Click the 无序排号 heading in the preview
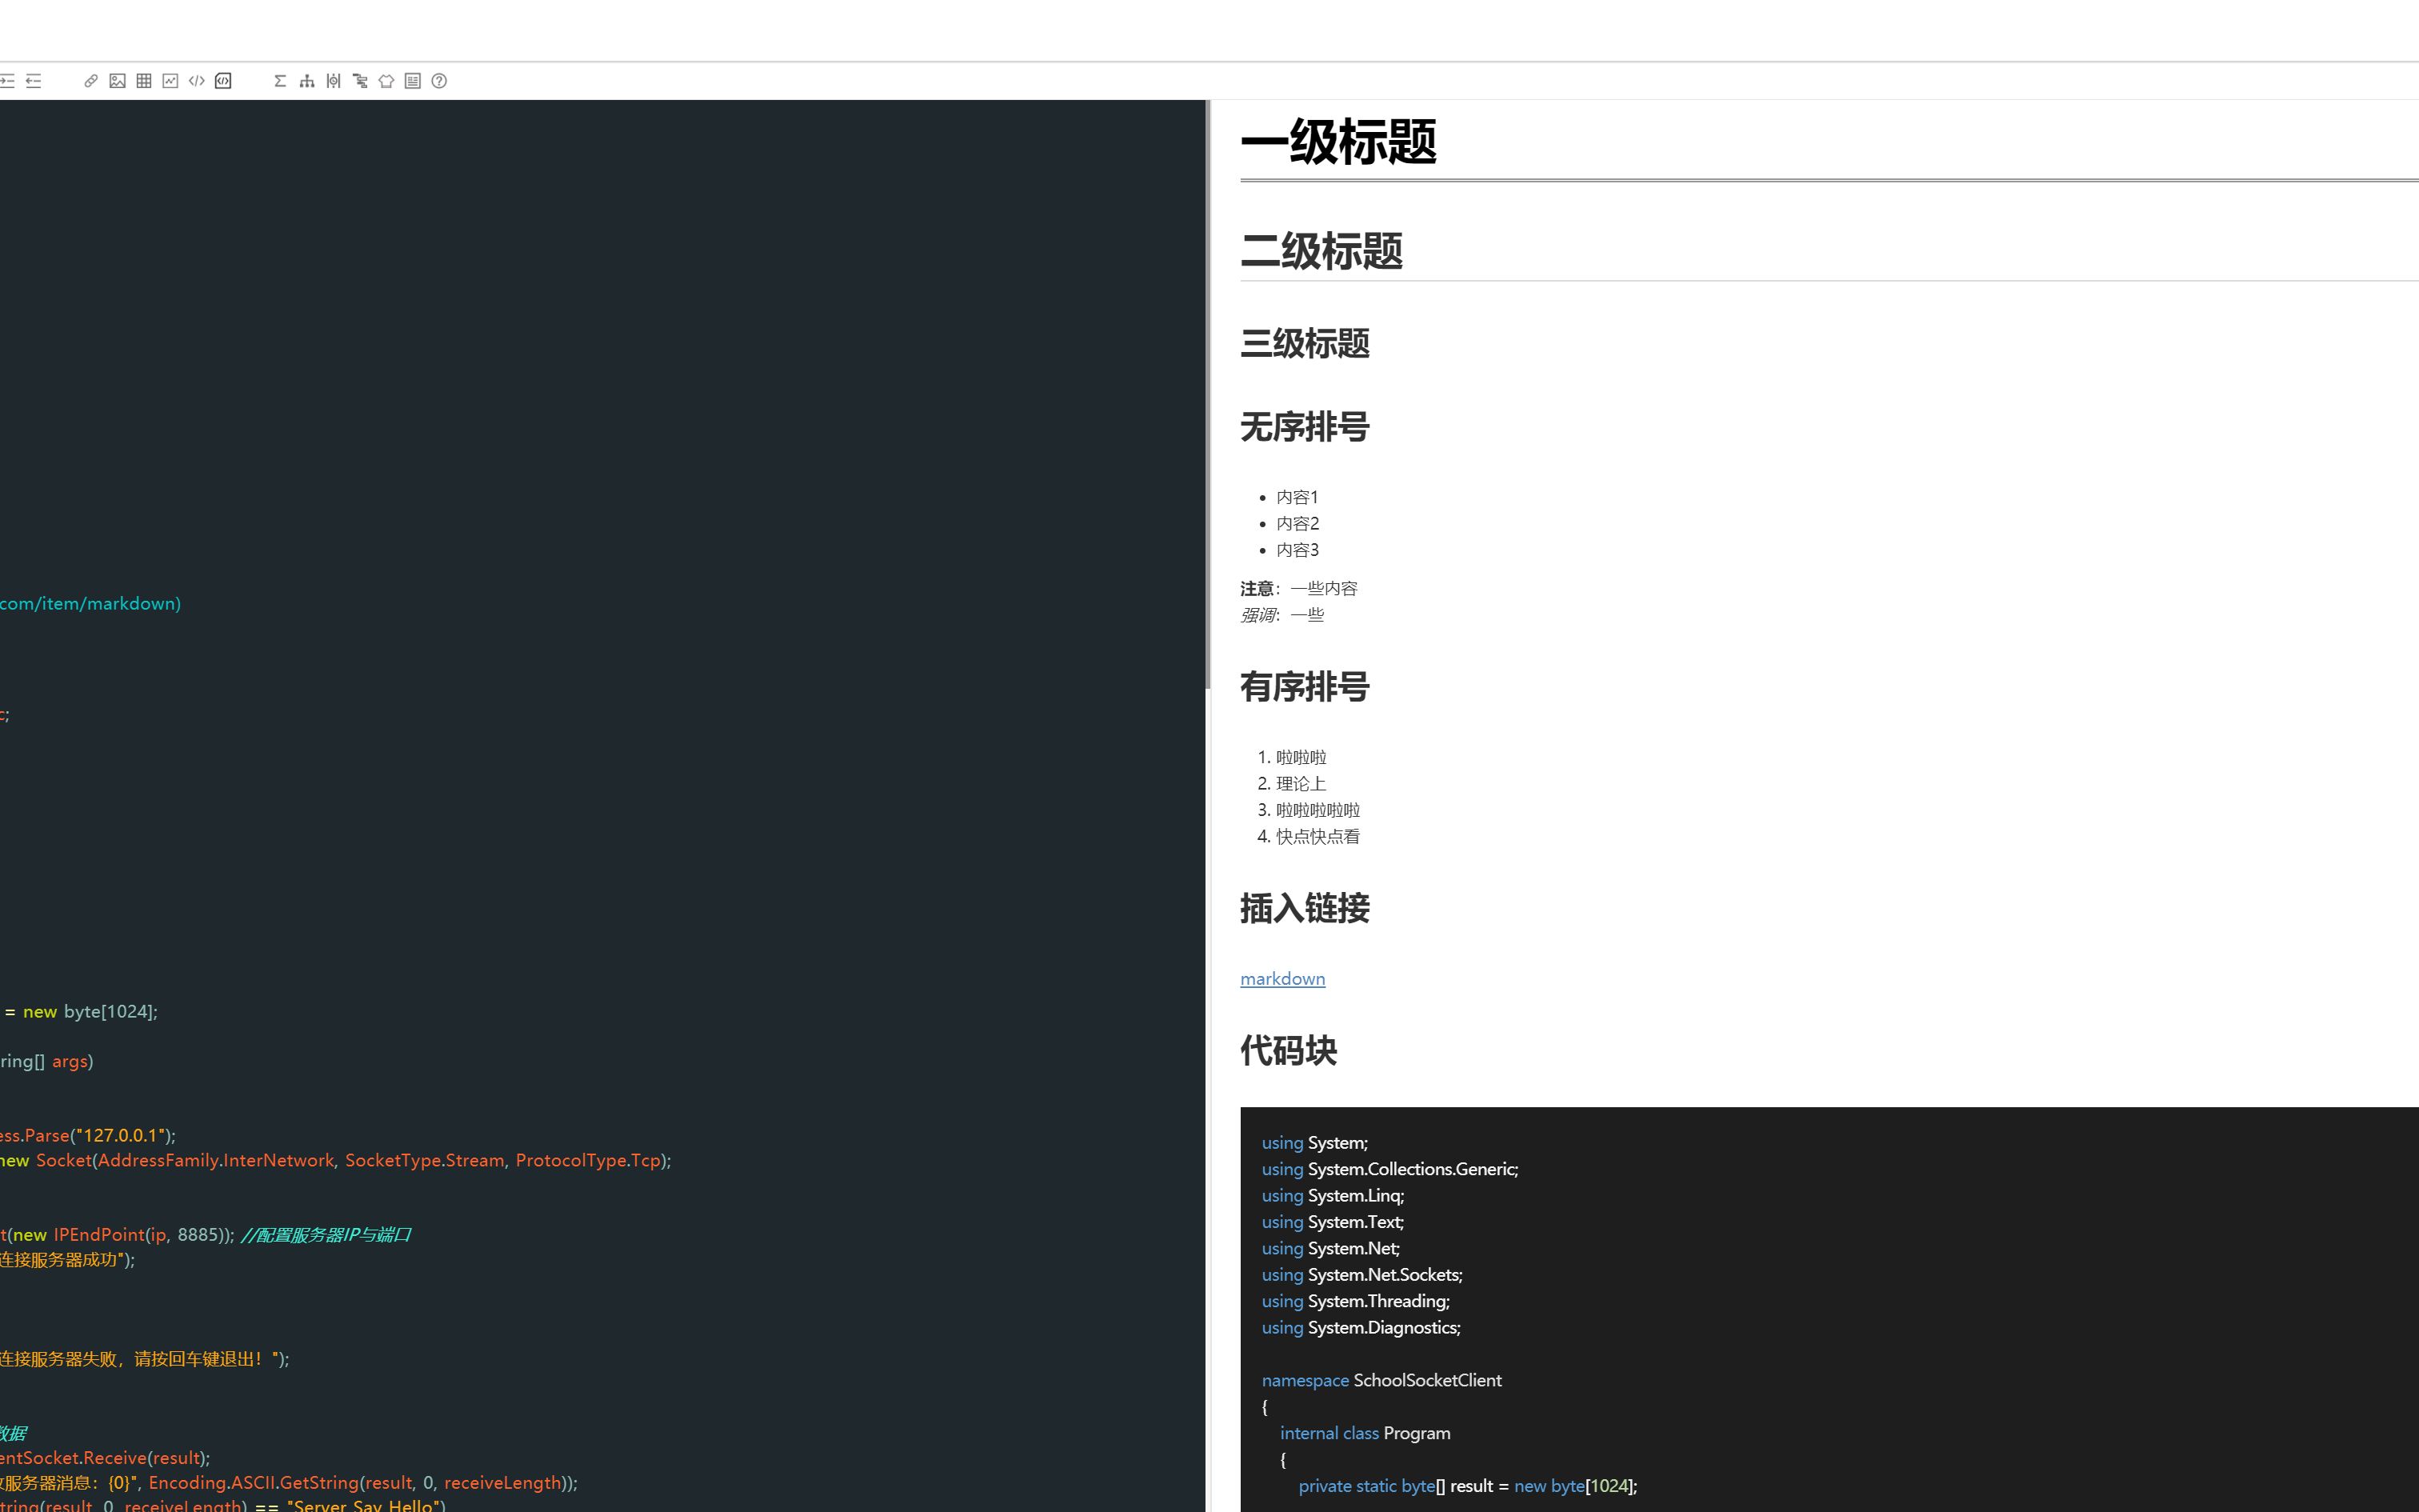 (x=1305, y=427)
